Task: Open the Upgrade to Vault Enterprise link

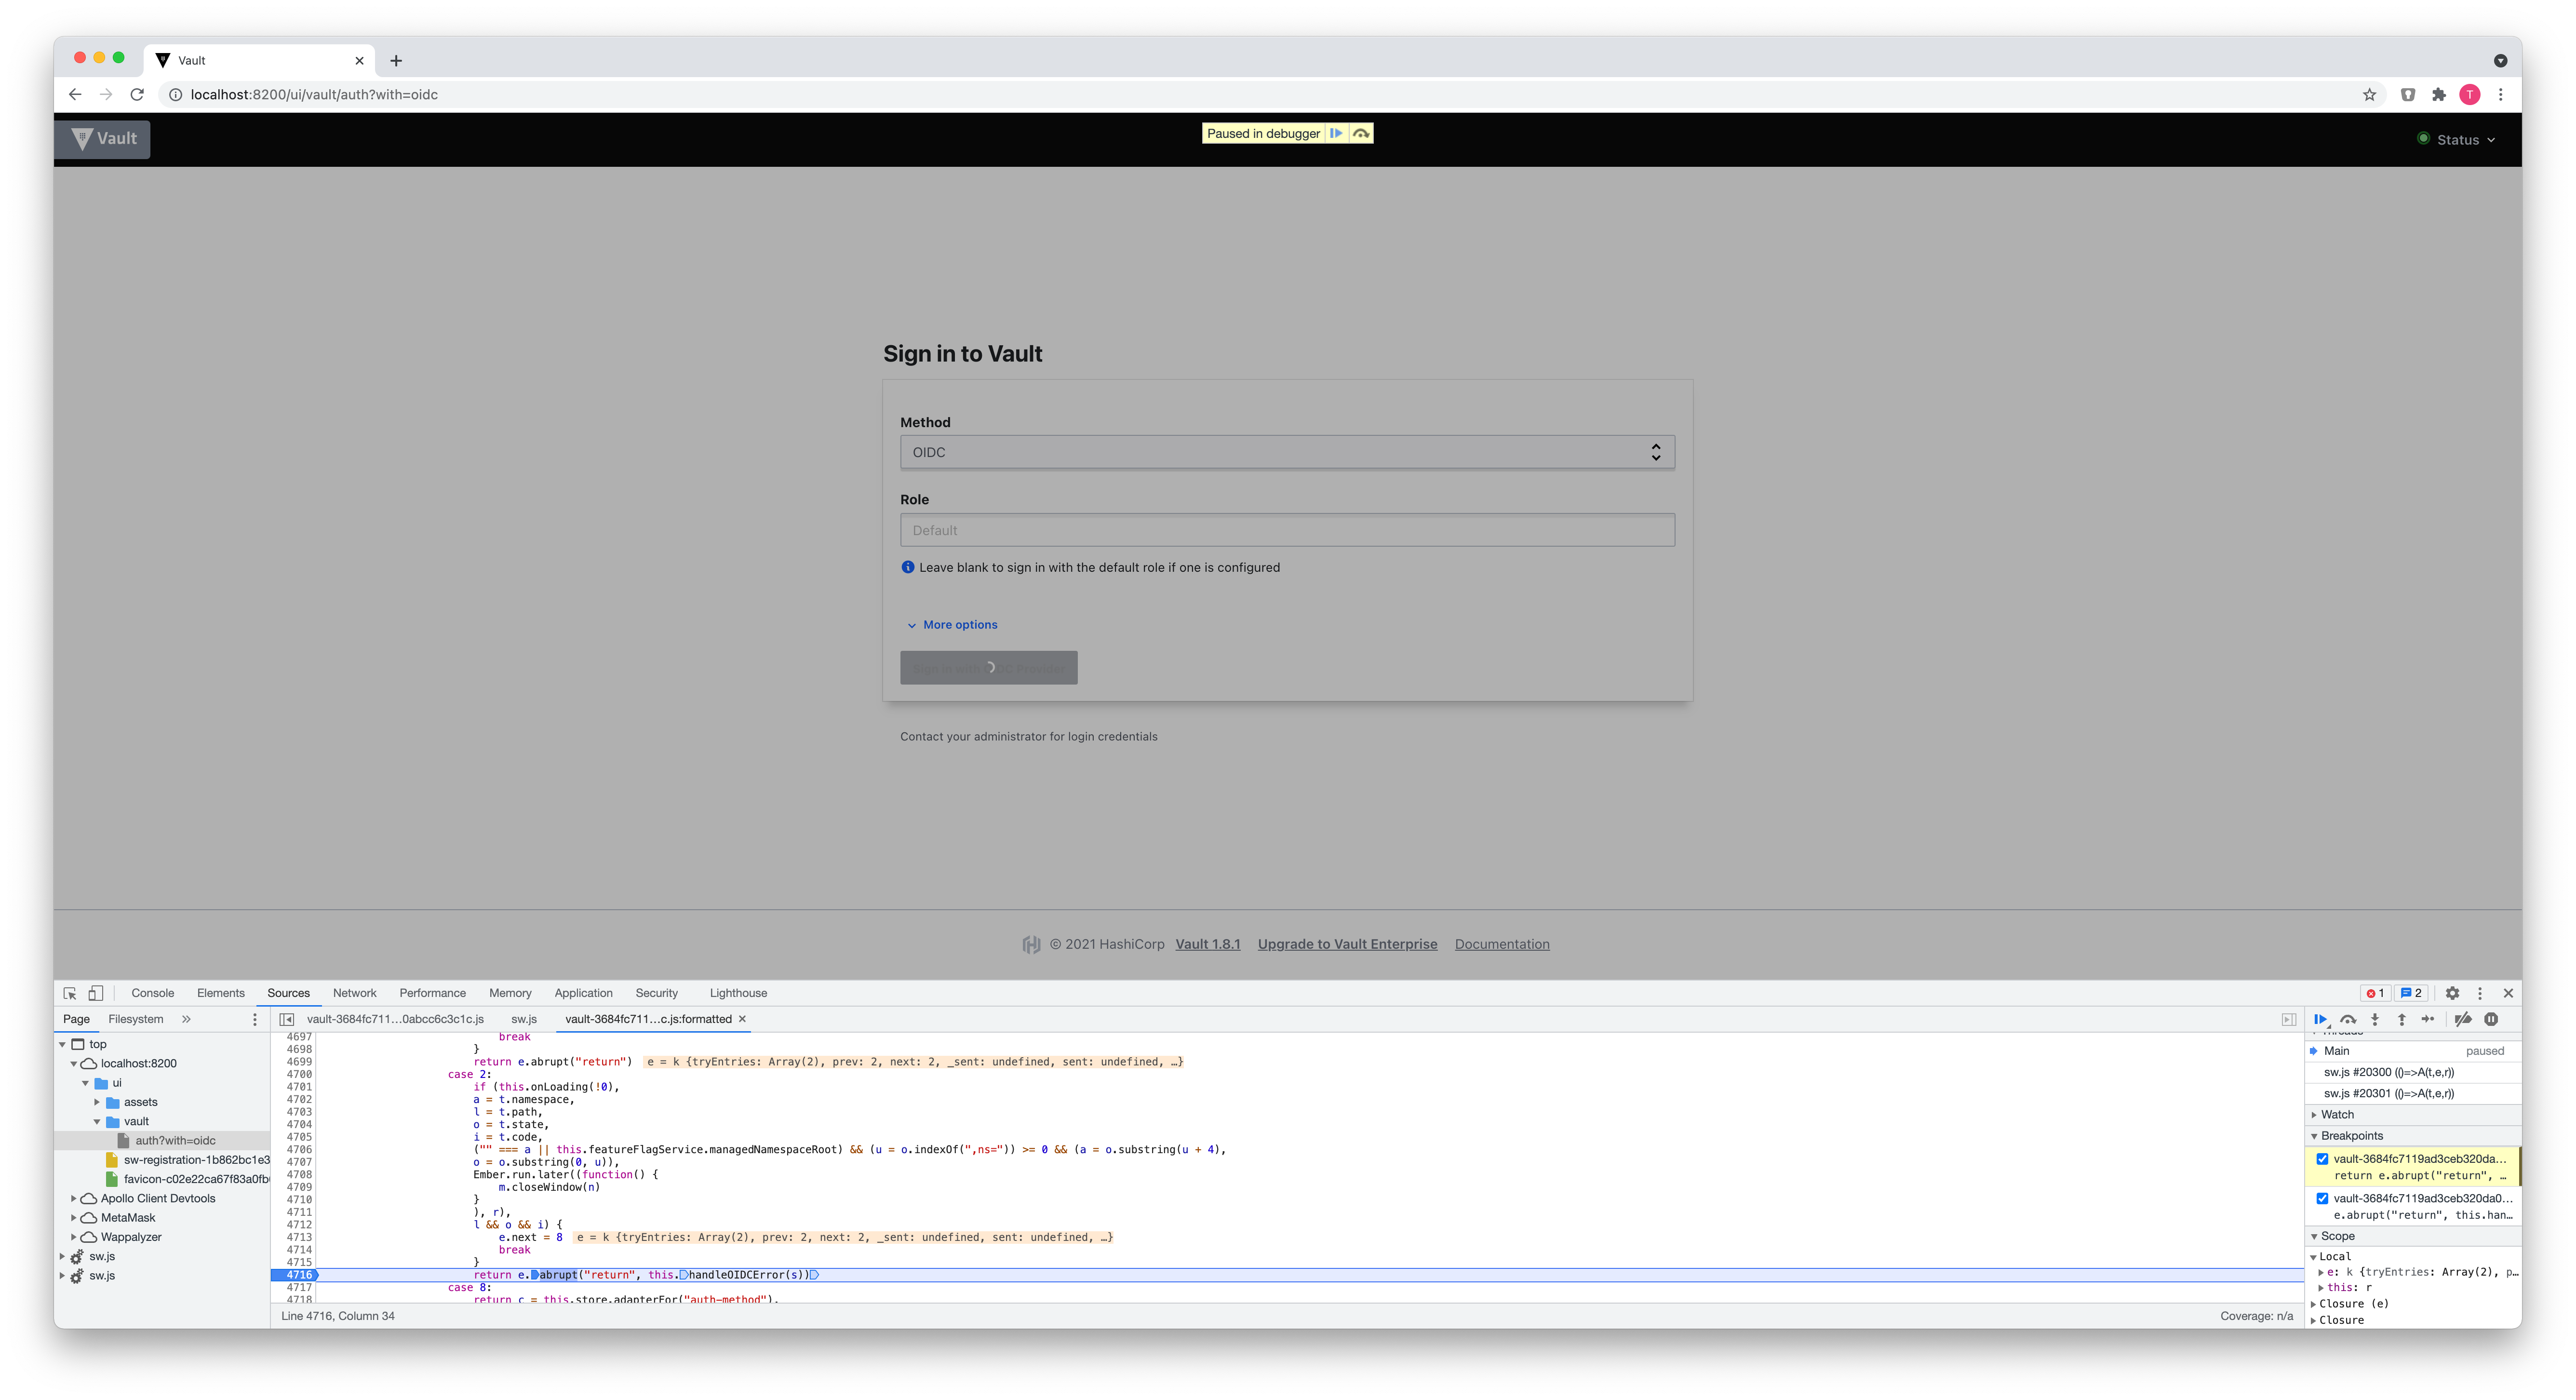Action: [x=1347, y=943]
